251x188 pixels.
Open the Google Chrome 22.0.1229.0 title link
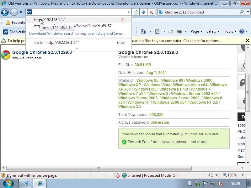click(42, 52)
